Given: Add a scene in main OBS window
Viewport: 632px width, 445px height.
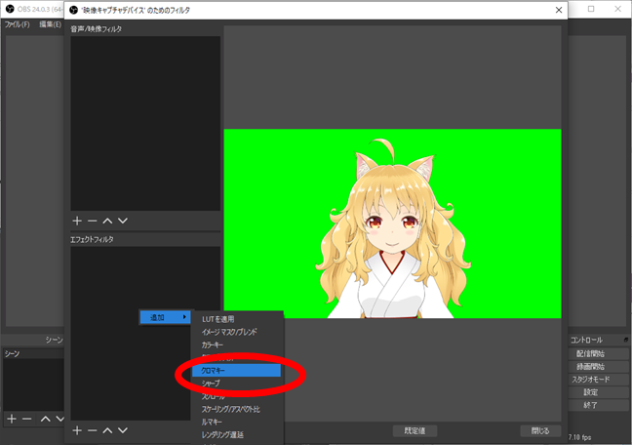Looking at the screenshot, I should click(x=12, y=420).
